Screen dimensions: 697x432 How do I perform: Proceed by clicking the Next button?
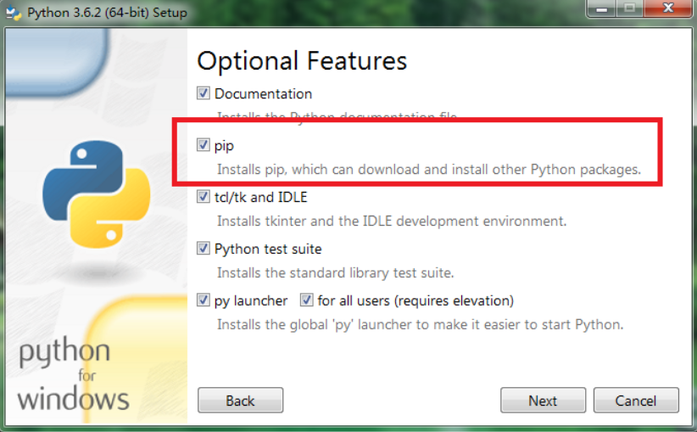click(543, 401)
